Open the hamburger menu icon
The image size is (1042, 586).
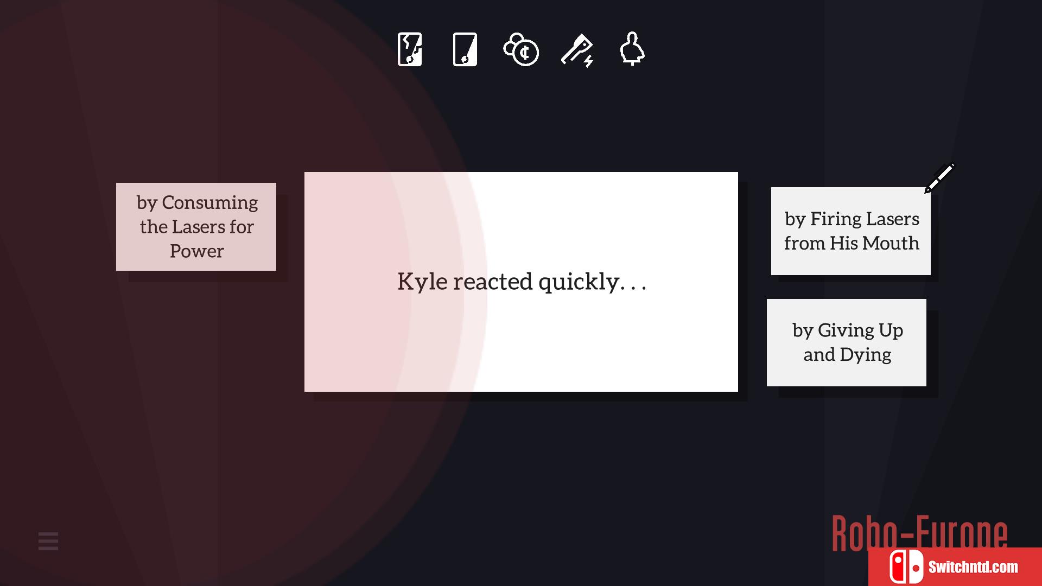pyautogui.click(x=48, y=541)
